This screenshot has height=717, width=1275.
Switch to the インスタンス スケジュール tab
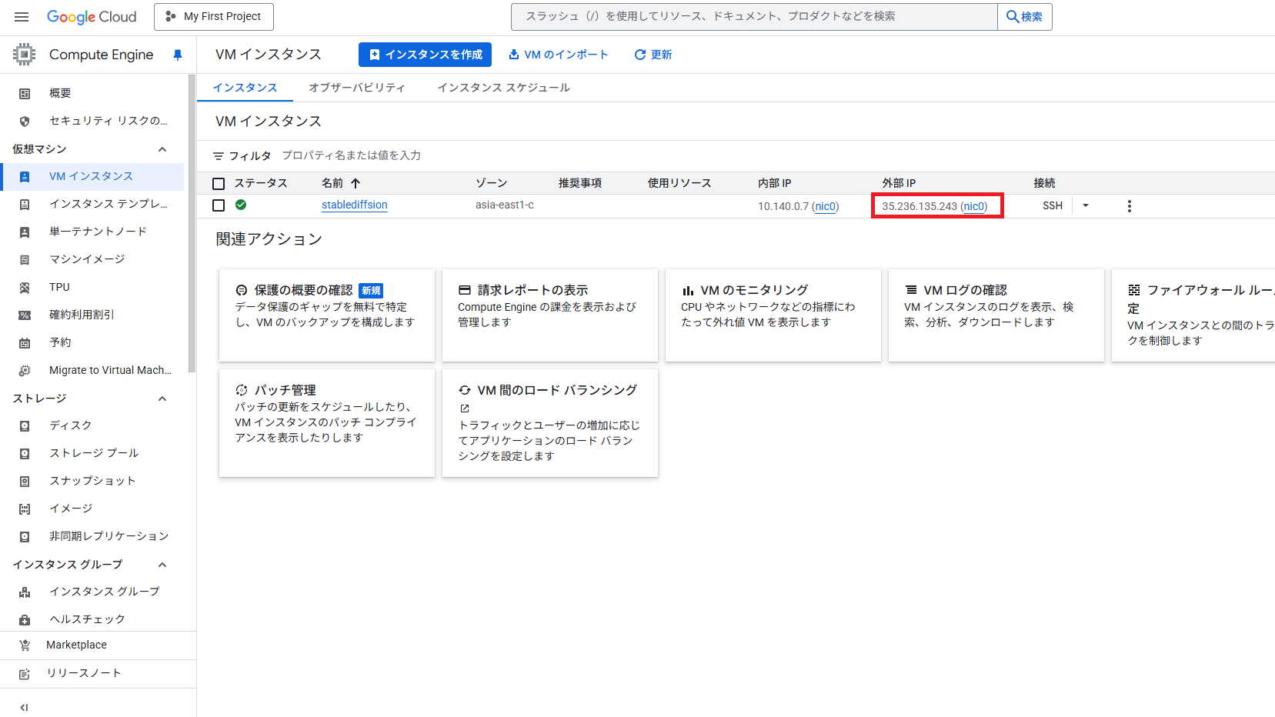tap(503, 88)
